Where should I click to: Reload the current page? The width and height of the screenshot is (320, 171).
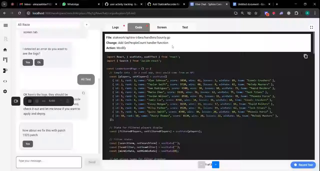pos(19,13)
